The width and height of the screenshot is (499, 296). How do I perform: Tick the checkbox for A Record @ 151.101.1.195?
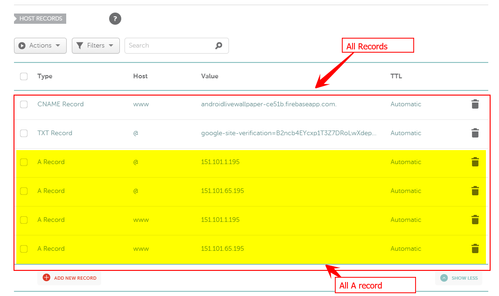(24, 162)
